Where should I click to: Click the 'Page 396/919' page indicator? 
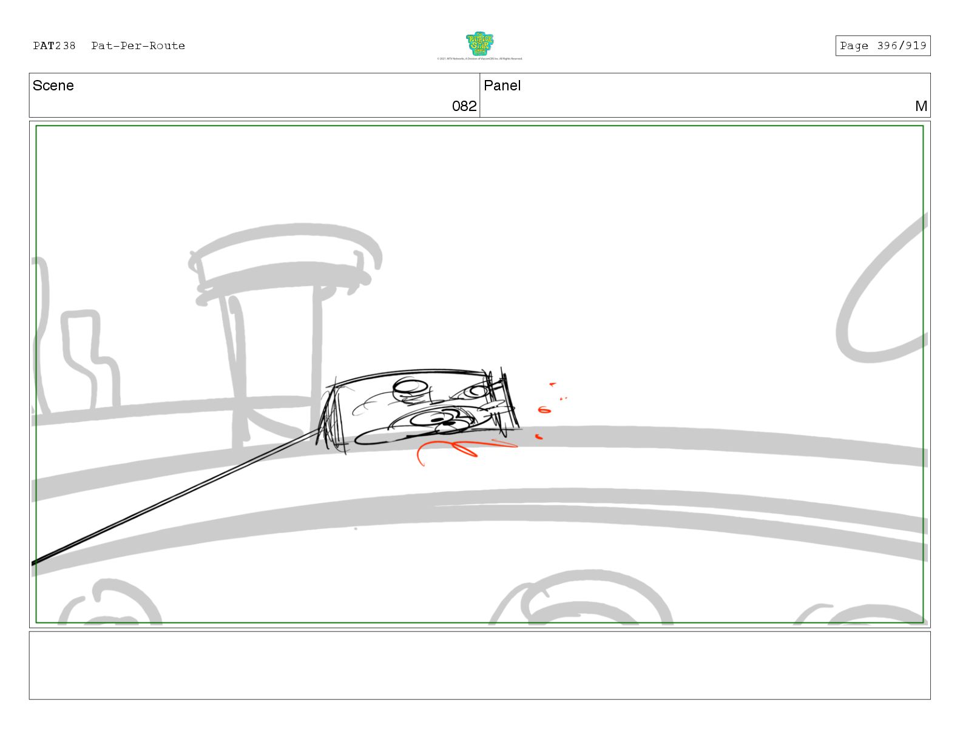(882, 45)
